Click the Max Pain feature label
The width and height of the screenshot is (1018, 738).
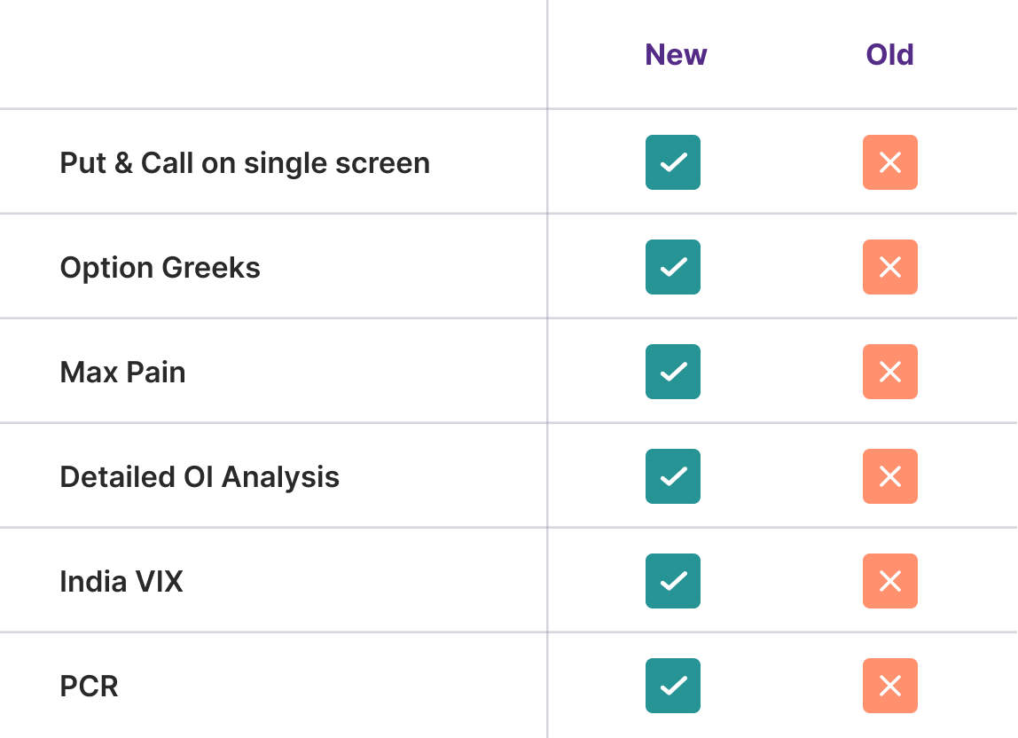tap(122, 373)
